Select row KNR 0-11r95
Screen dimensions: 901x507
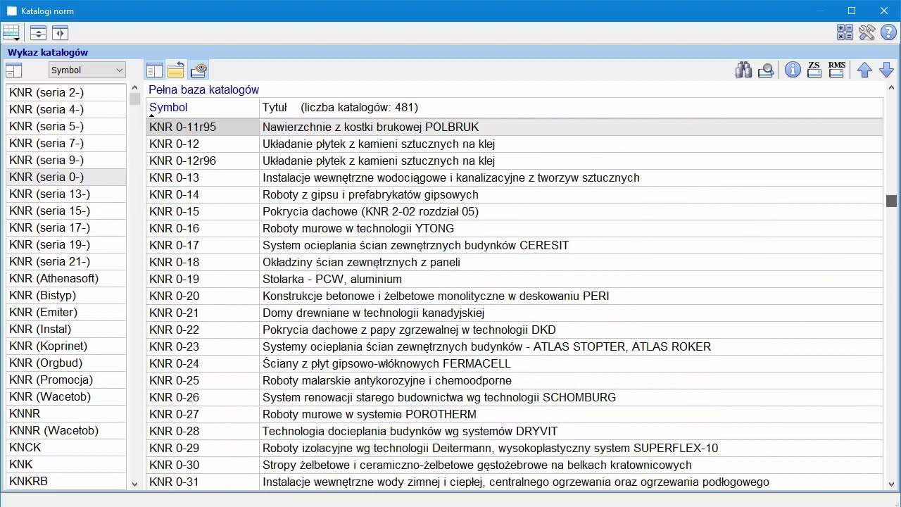(x=515, y=127)
